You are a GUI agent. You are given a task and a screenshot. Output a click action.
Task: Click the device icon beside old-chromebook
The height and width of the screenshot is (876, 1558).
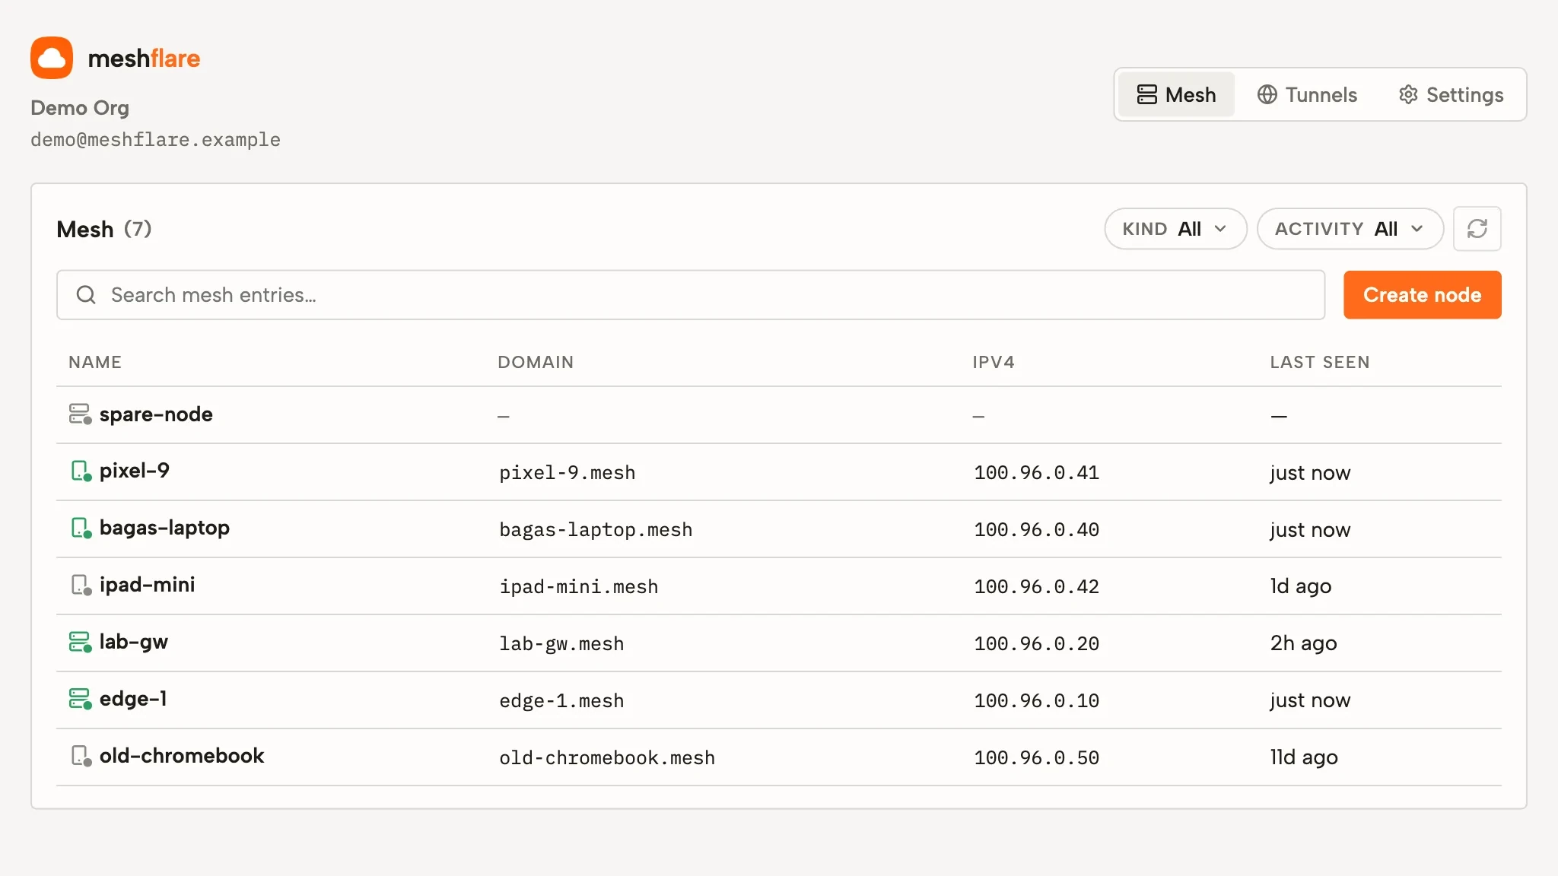click(x=80, y=757)
